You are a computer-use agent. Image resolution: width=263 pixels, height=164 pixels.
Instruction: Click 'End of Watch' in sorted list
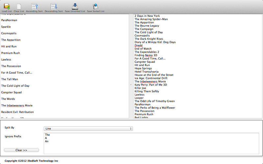pyautogui.click(x=143, y=49)
